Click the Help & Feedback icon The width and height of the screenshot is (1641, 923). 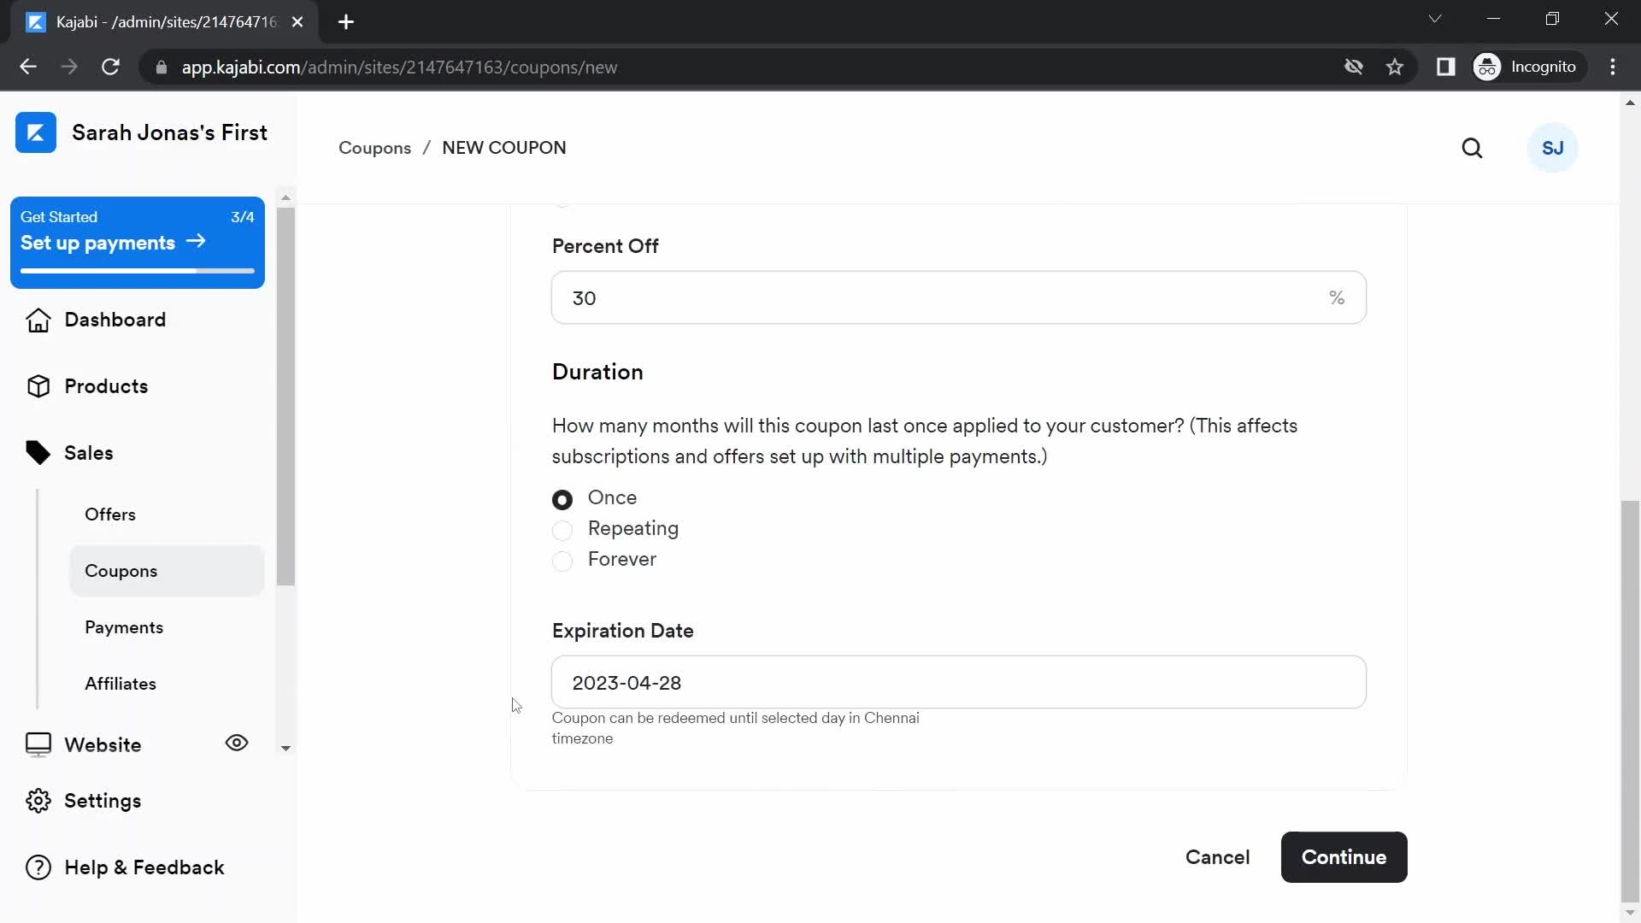(38, 867)
